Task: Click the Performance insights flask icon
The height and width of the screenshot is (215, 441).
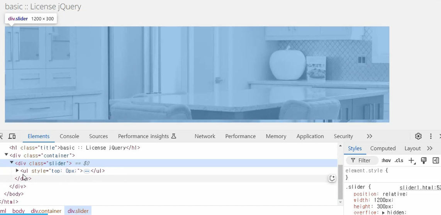Action: 173,136
